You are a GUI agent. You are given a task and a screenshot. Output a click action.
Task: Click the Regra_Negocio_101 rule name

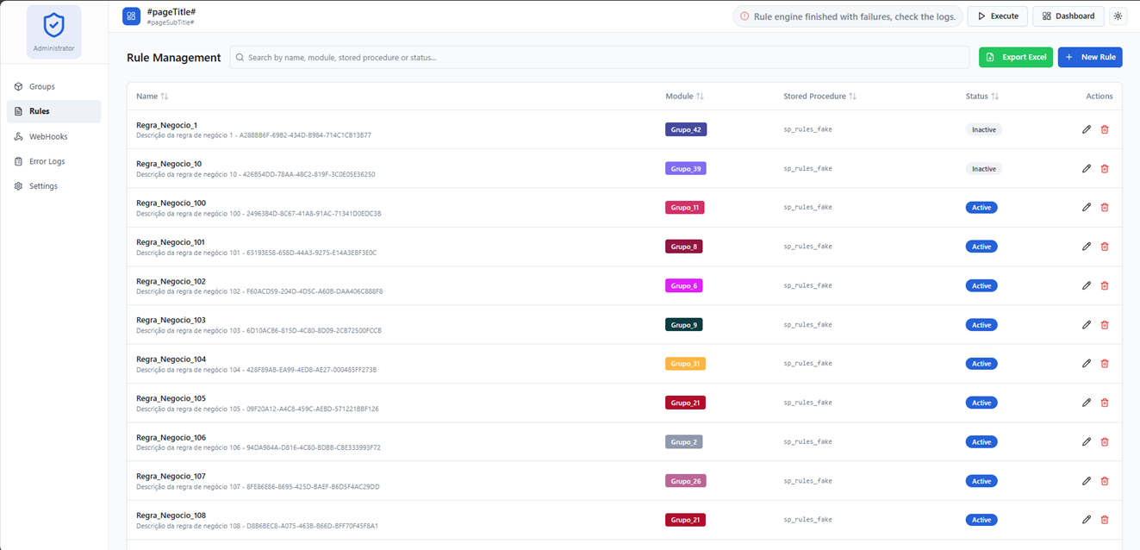click(171, 242)
